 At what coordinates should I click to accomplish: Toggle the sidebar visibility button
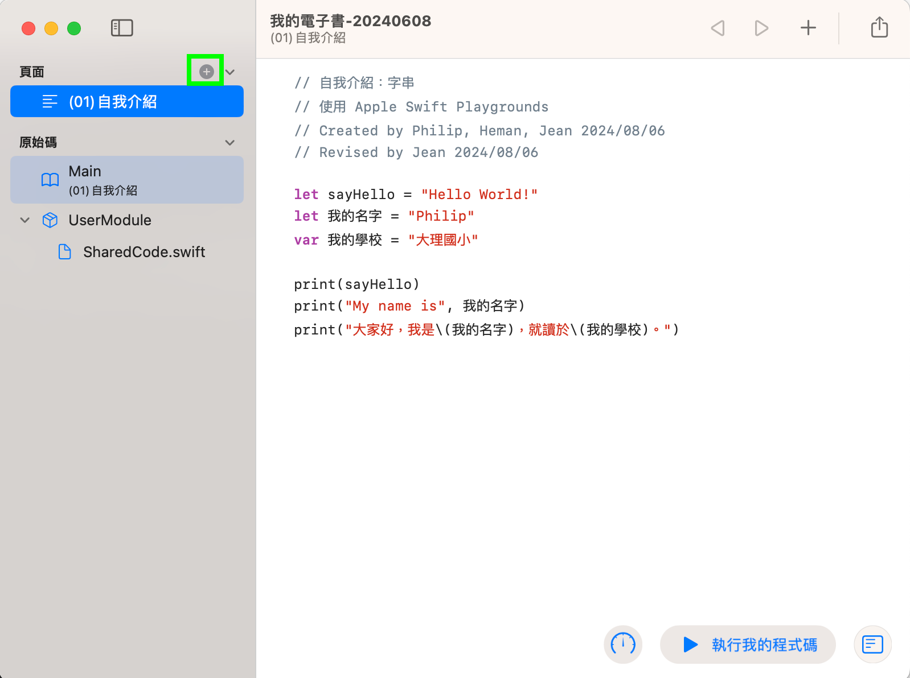tap(122, 28)
